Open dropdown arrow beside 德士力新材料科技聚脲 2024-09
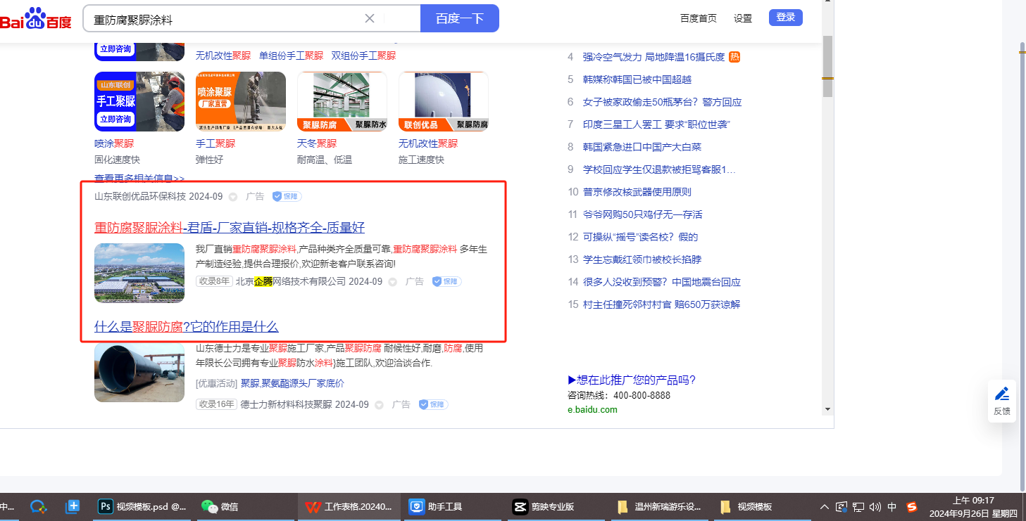 (380, 405)
